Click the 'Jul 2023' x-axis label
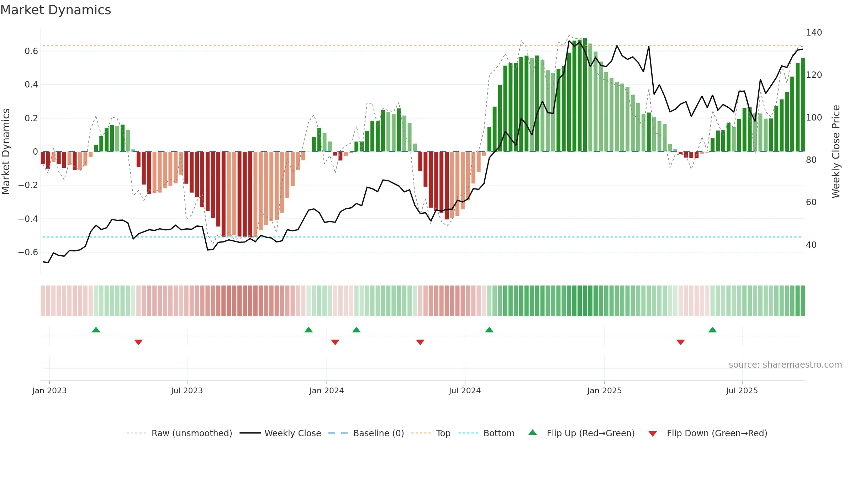Screen dimensions: 854x480 (187, 390)
